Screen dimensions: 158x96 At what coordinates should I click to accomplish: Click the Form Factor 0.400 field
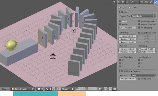pyautogui.click(x=128, y=42)
